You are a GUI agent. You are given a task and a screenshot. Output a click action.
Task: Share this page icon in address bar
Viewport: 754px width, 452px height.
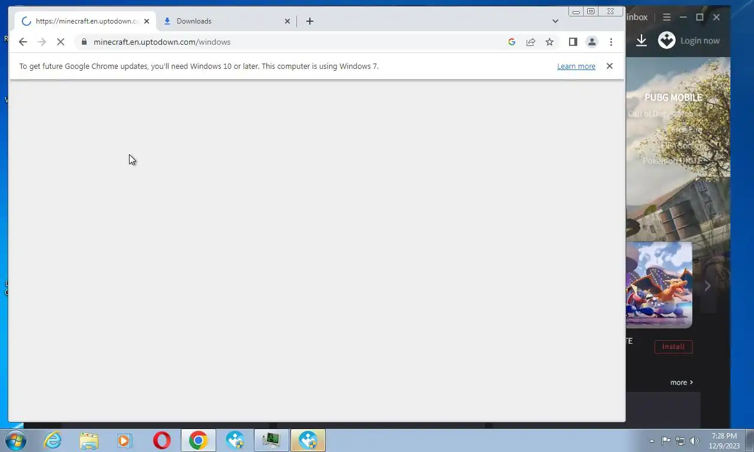[x=531, y=42]
